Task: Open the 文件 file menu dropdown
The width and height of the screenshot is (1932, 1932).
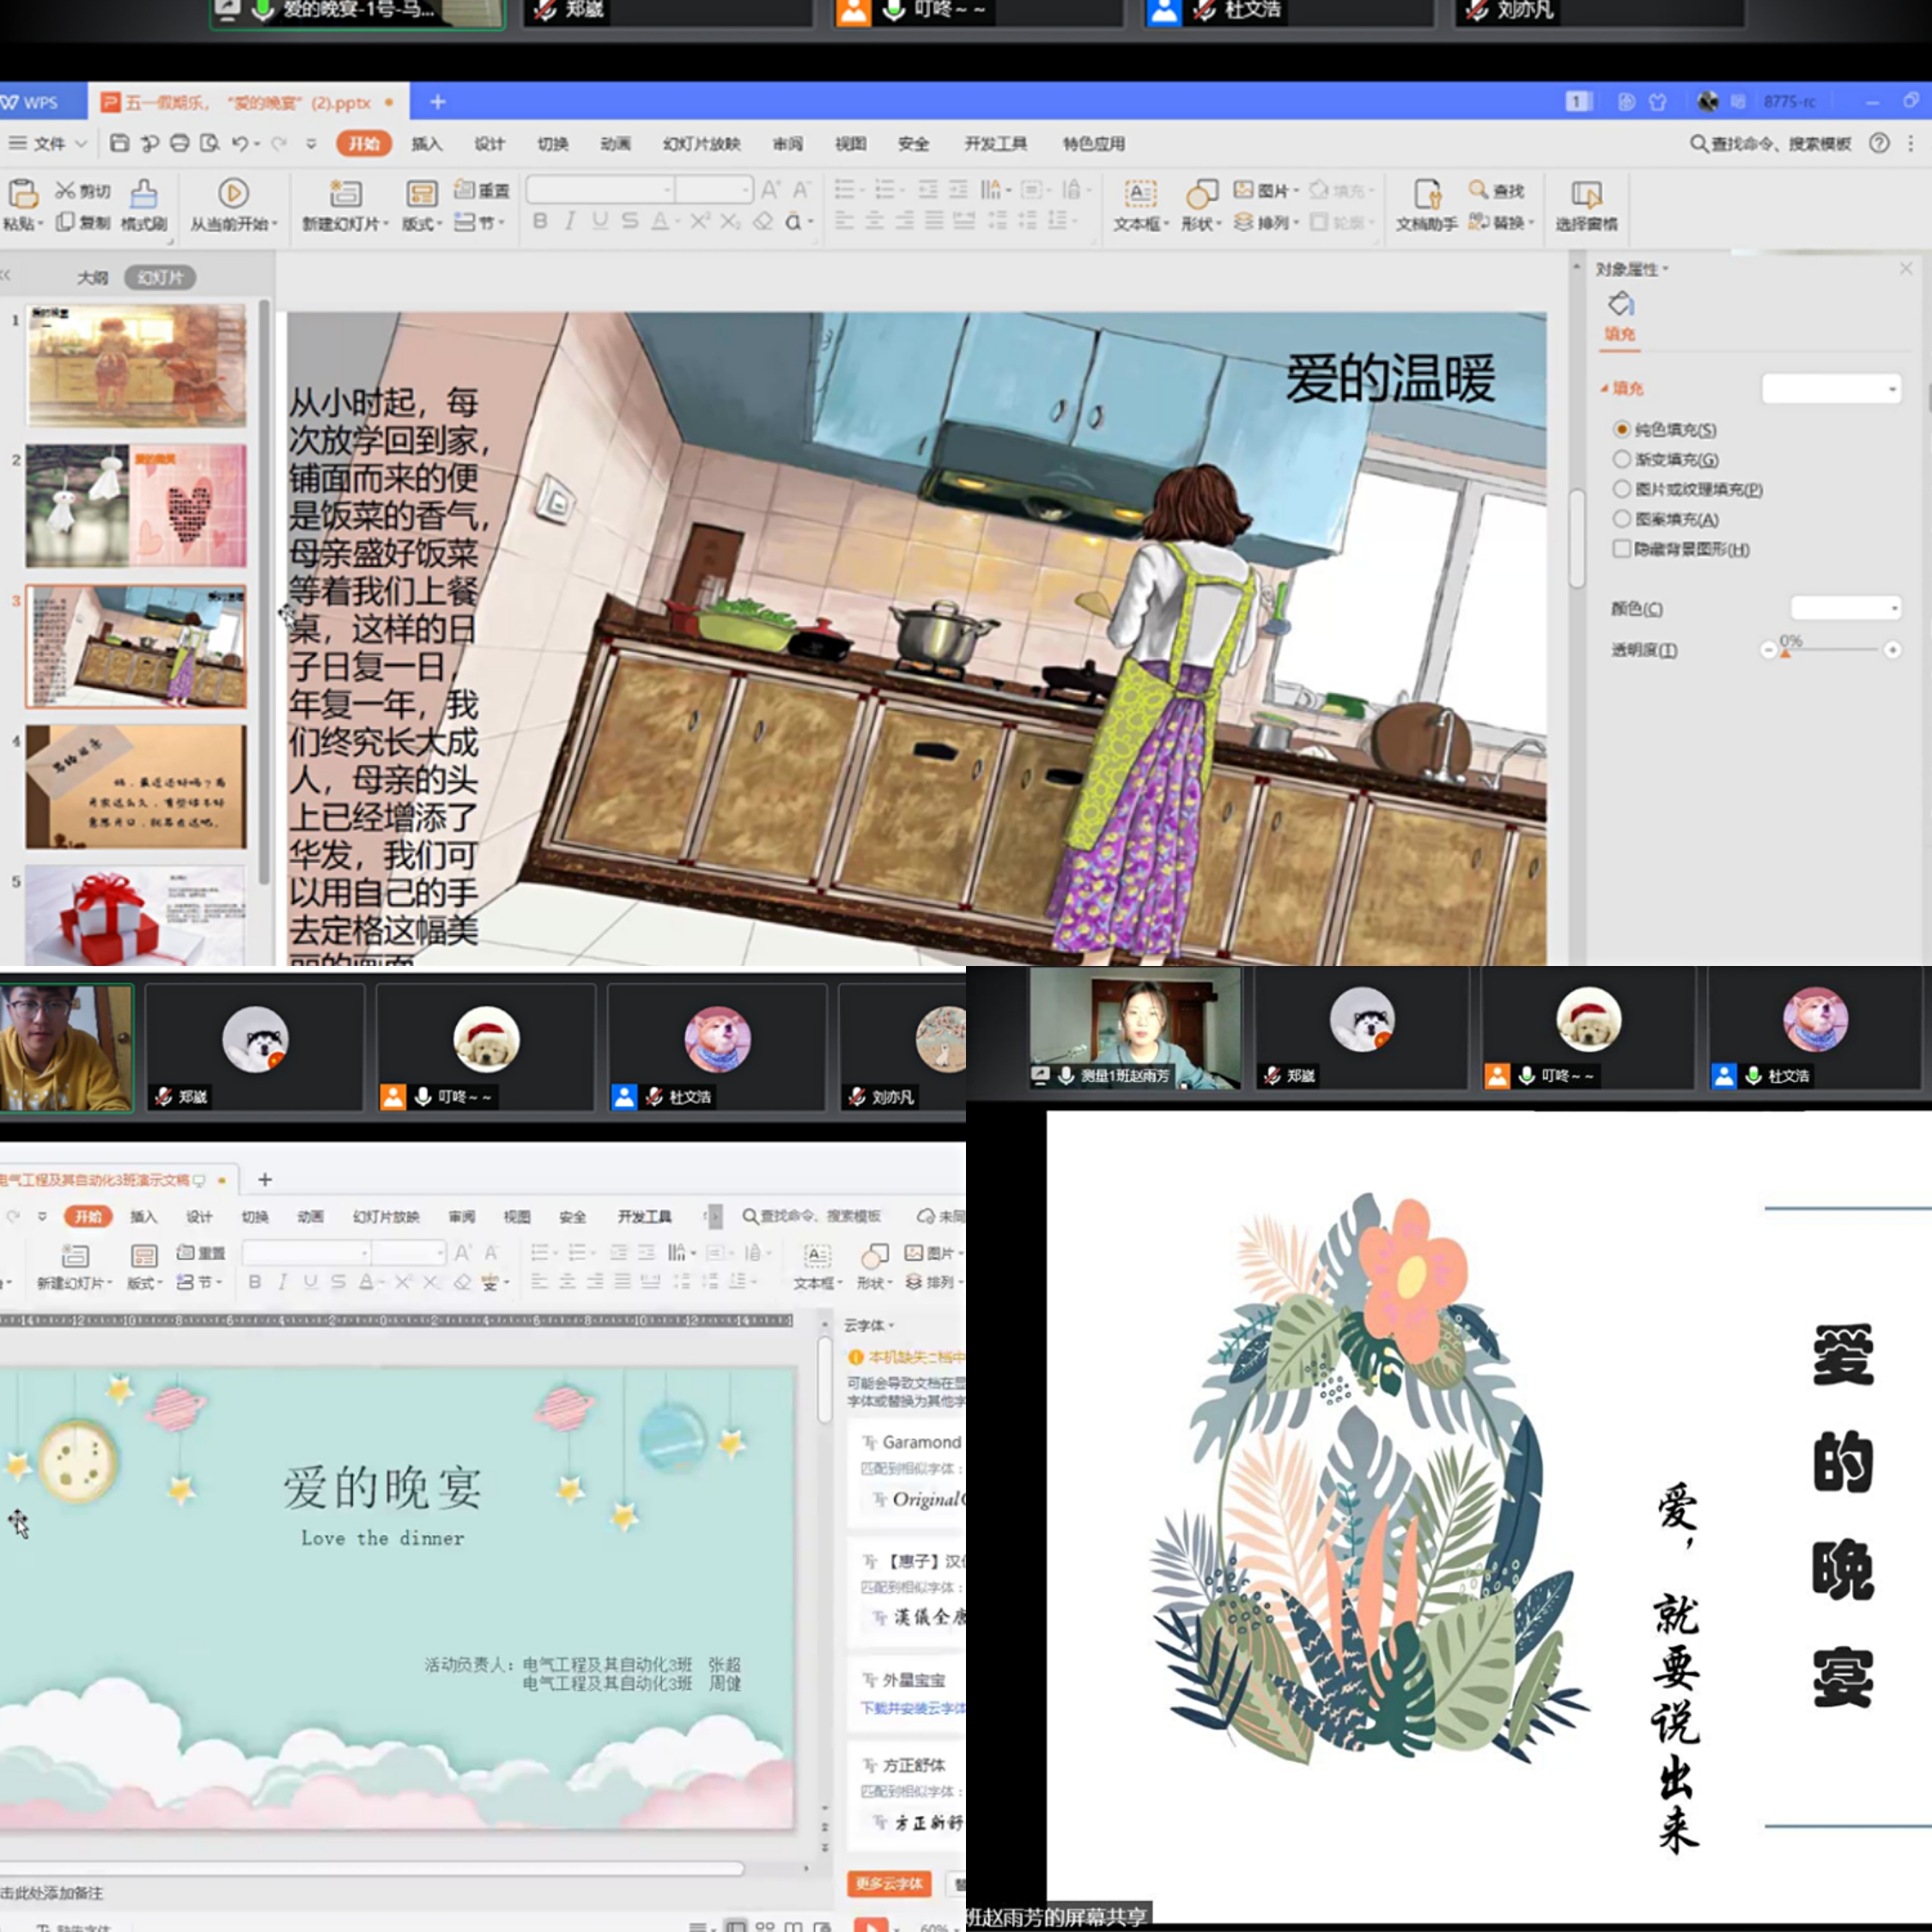Action: (x=48, y=144)
